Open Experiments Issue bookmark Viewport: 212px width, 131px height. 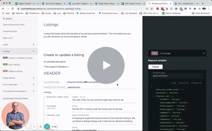tap(109, 13)
